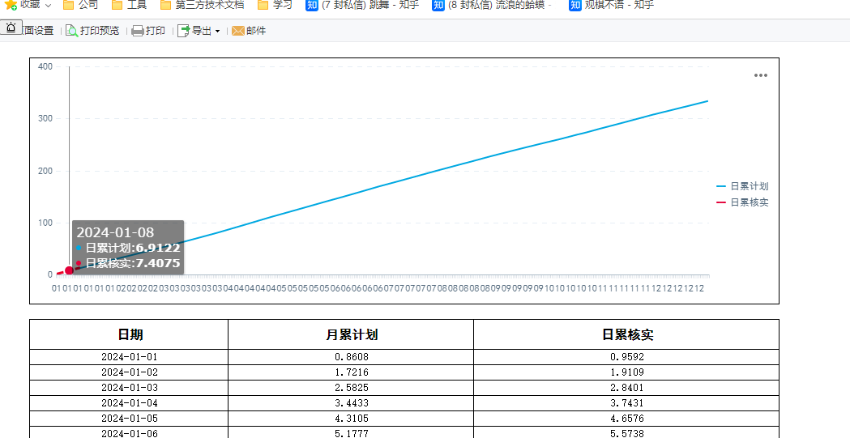The width and height of the screenshot is (850, 438).
Task: Open the chart's three-dot more menu
Action: point(761,75)
